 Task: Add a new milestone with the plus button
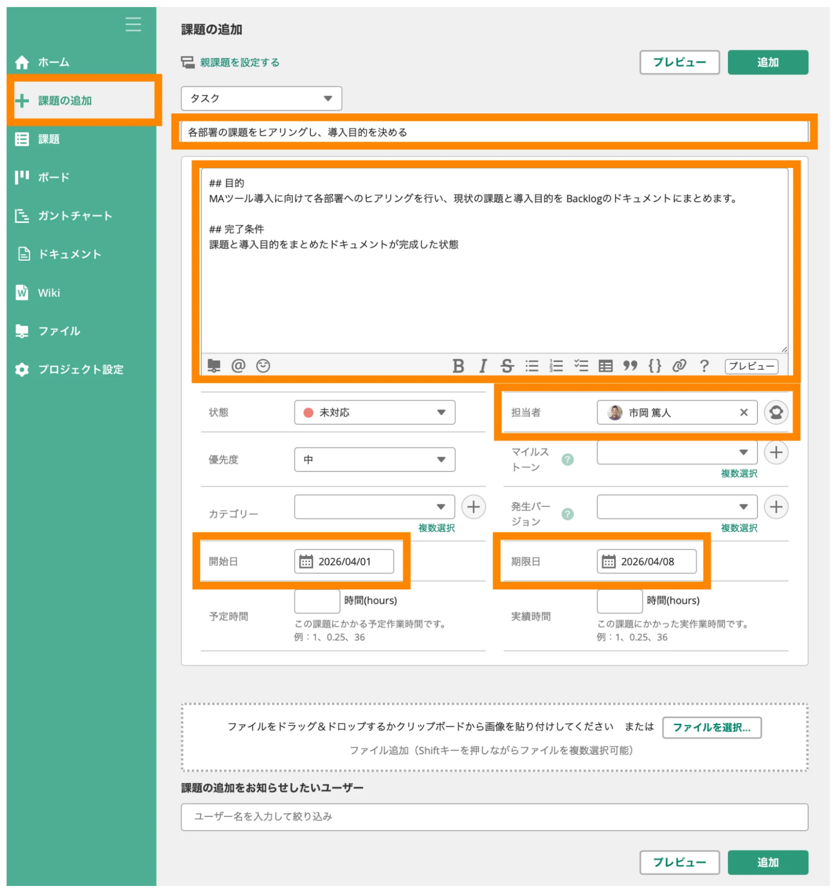[x=776, y=453]
